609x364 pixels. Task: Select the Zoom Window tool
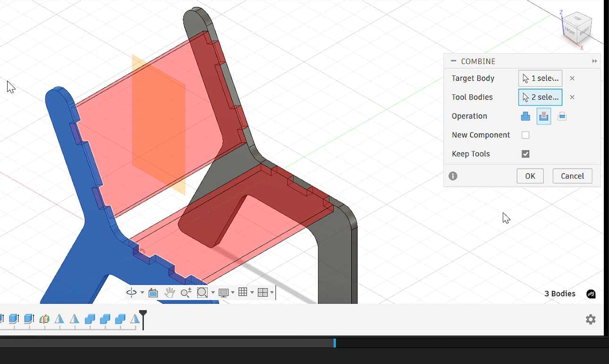coord(202,293)
